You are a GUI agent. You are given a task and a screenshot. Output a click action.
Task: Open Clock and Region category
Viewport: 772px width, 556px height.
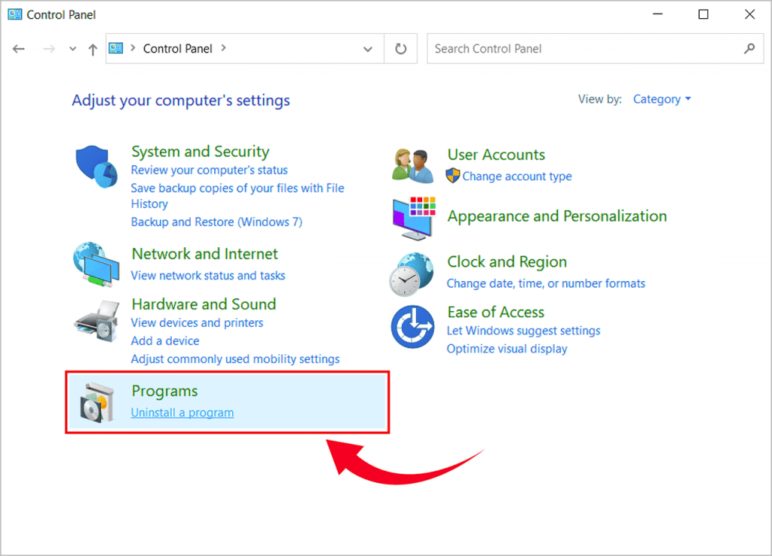pyautogui.click(x=507, y=261)
